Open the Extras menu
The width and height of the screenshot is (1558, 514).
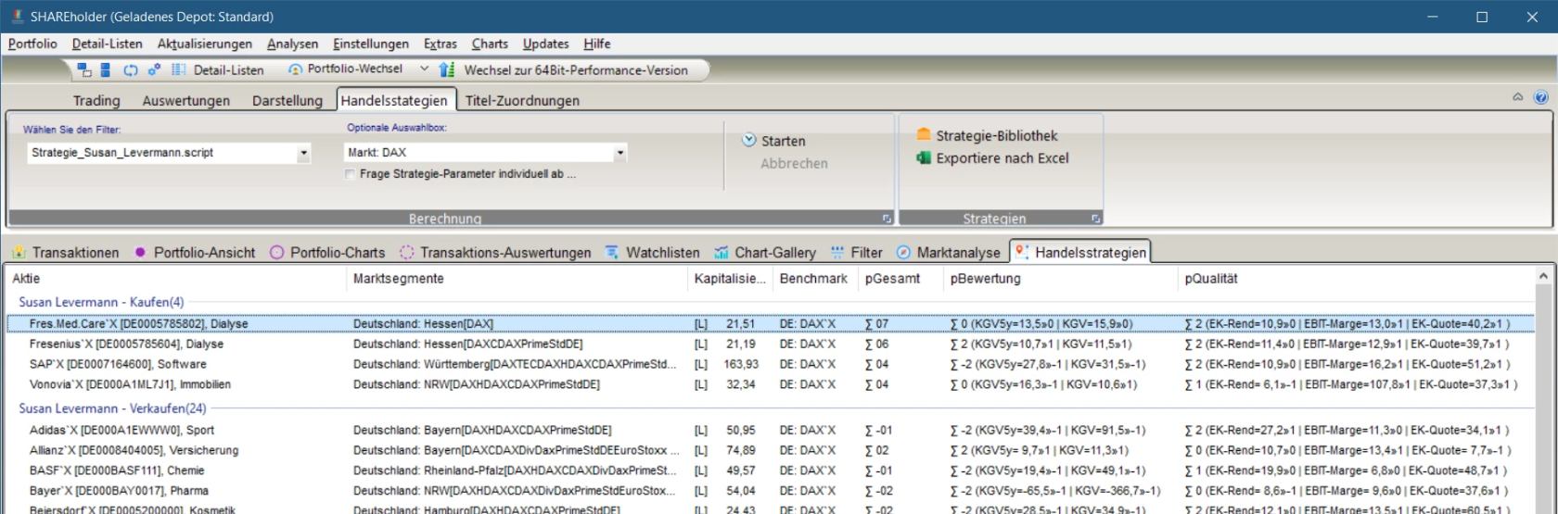(x=441, y=44)
